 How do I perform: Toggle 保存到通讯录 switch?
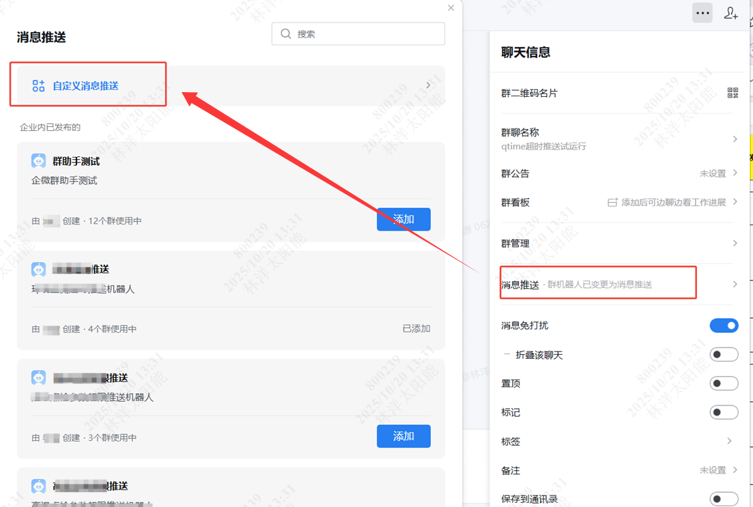[724, 499]
